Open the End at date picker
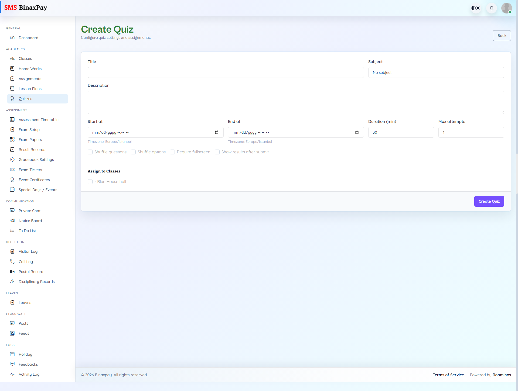518x391 pixels. coord(357,132)
